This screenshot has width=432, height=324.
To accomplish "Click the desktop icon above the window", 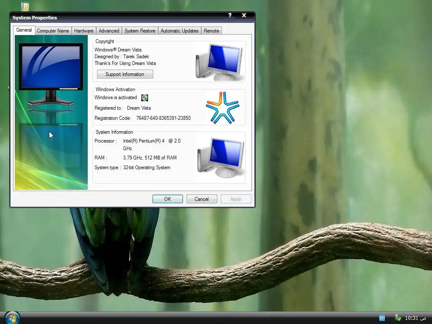I will point(25,6).
